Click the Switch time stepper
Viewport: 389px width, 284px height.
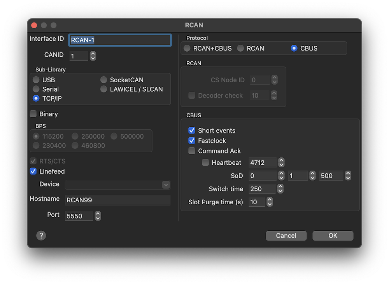[280, 189]
